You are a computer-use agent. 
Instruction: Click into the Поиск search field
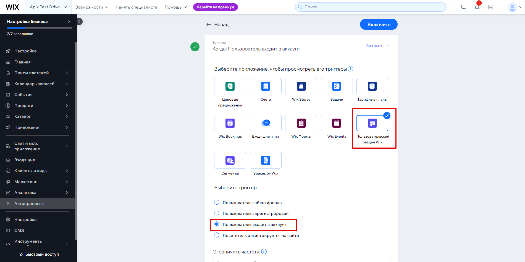(371, 7)
